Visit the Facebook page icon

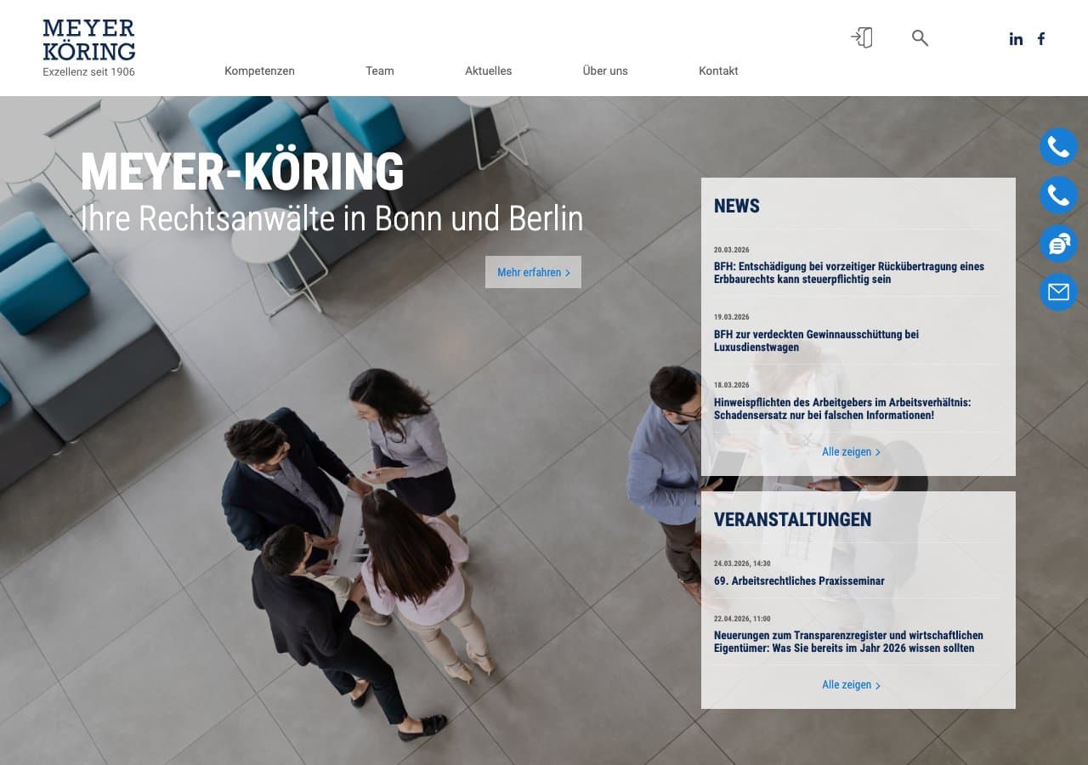[1041, 39]
